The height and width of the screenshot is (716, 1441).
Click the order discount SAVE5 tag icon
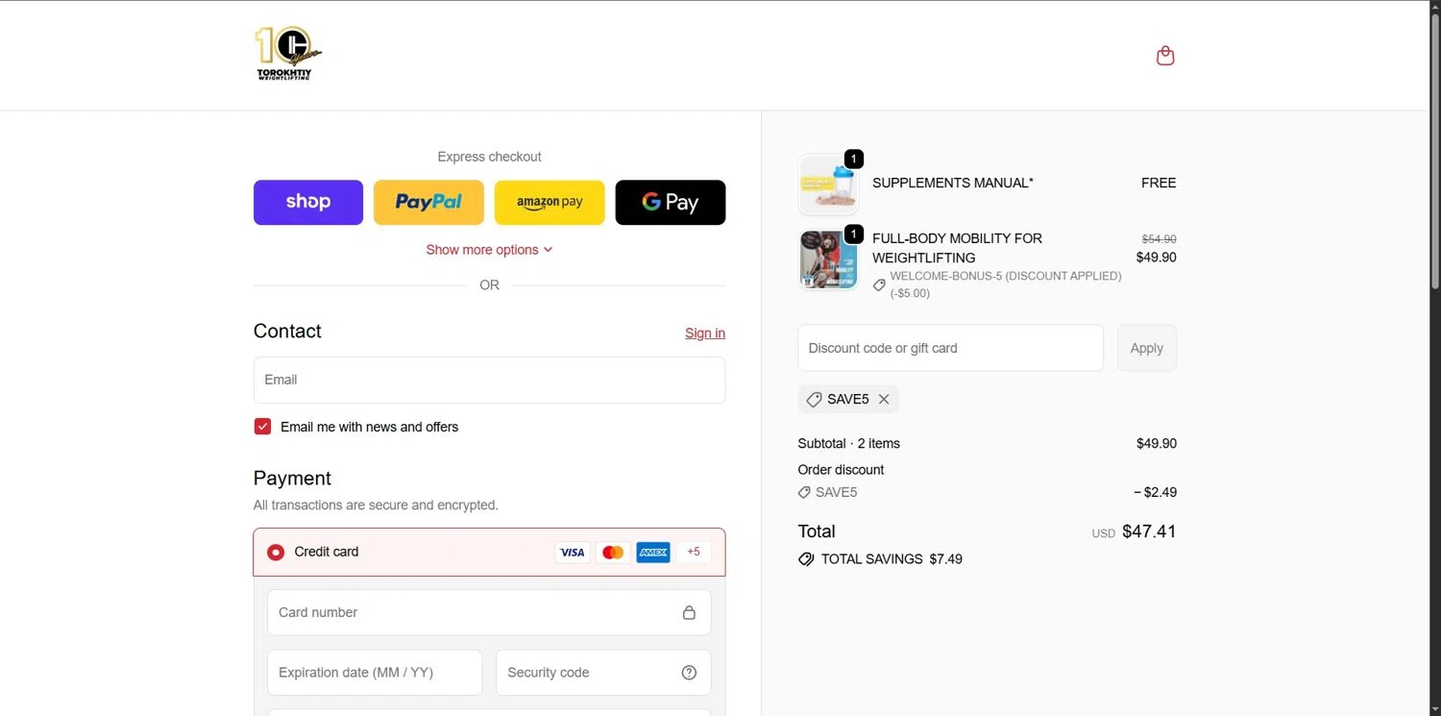click(x=804, y=492)
